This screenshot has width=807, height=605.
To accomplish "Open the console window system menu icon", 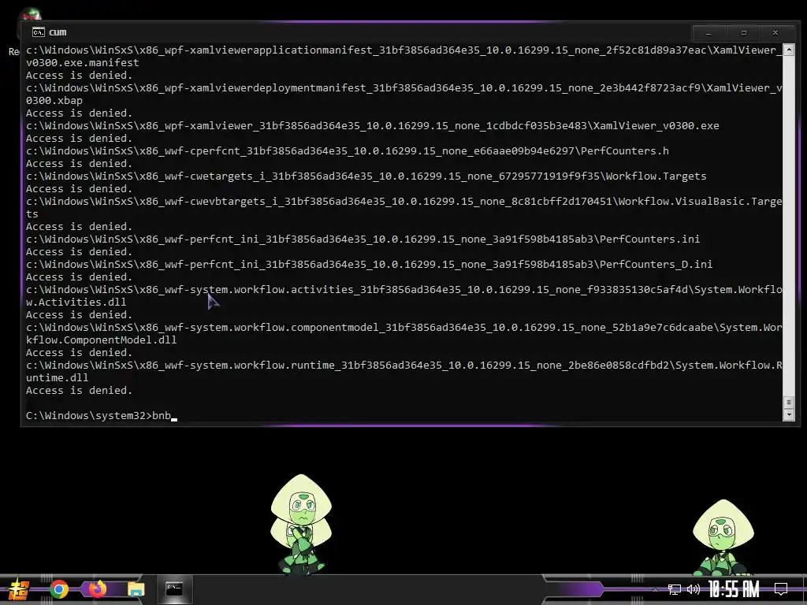I will click(x=38, y=32).
